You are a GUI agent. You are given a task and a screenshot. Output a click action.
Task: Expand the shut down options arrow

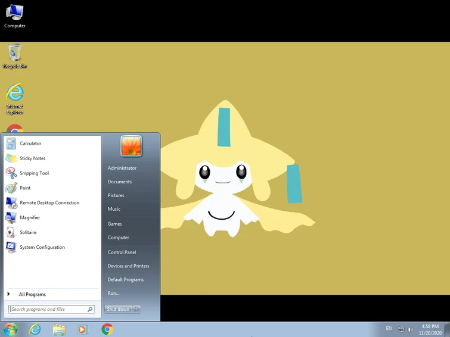[x=136, y=309]
